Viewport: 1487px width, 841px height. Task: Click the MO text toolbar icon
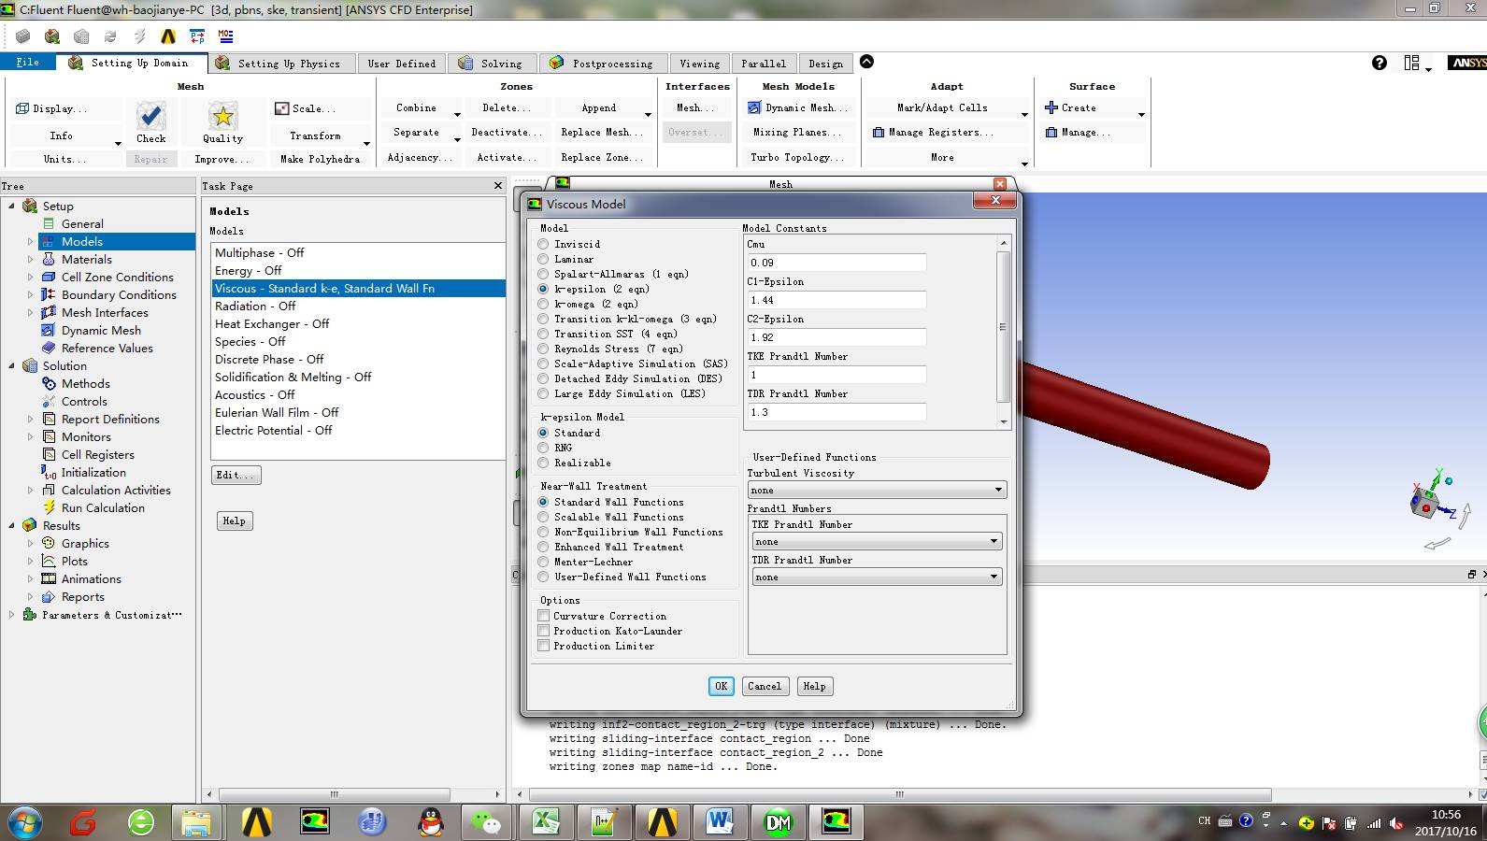tap(226, 36)
